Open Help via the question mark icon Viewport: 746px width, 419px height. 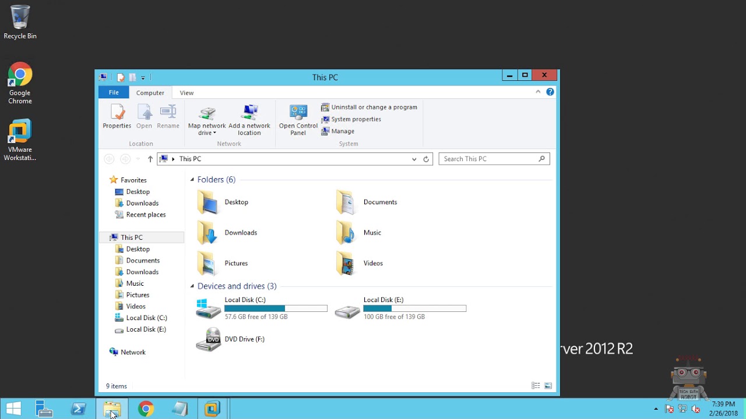click(x=550, y=92)
